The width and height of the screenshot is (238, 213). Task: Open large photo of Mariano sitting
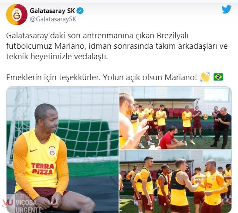[x=62, y=150]
